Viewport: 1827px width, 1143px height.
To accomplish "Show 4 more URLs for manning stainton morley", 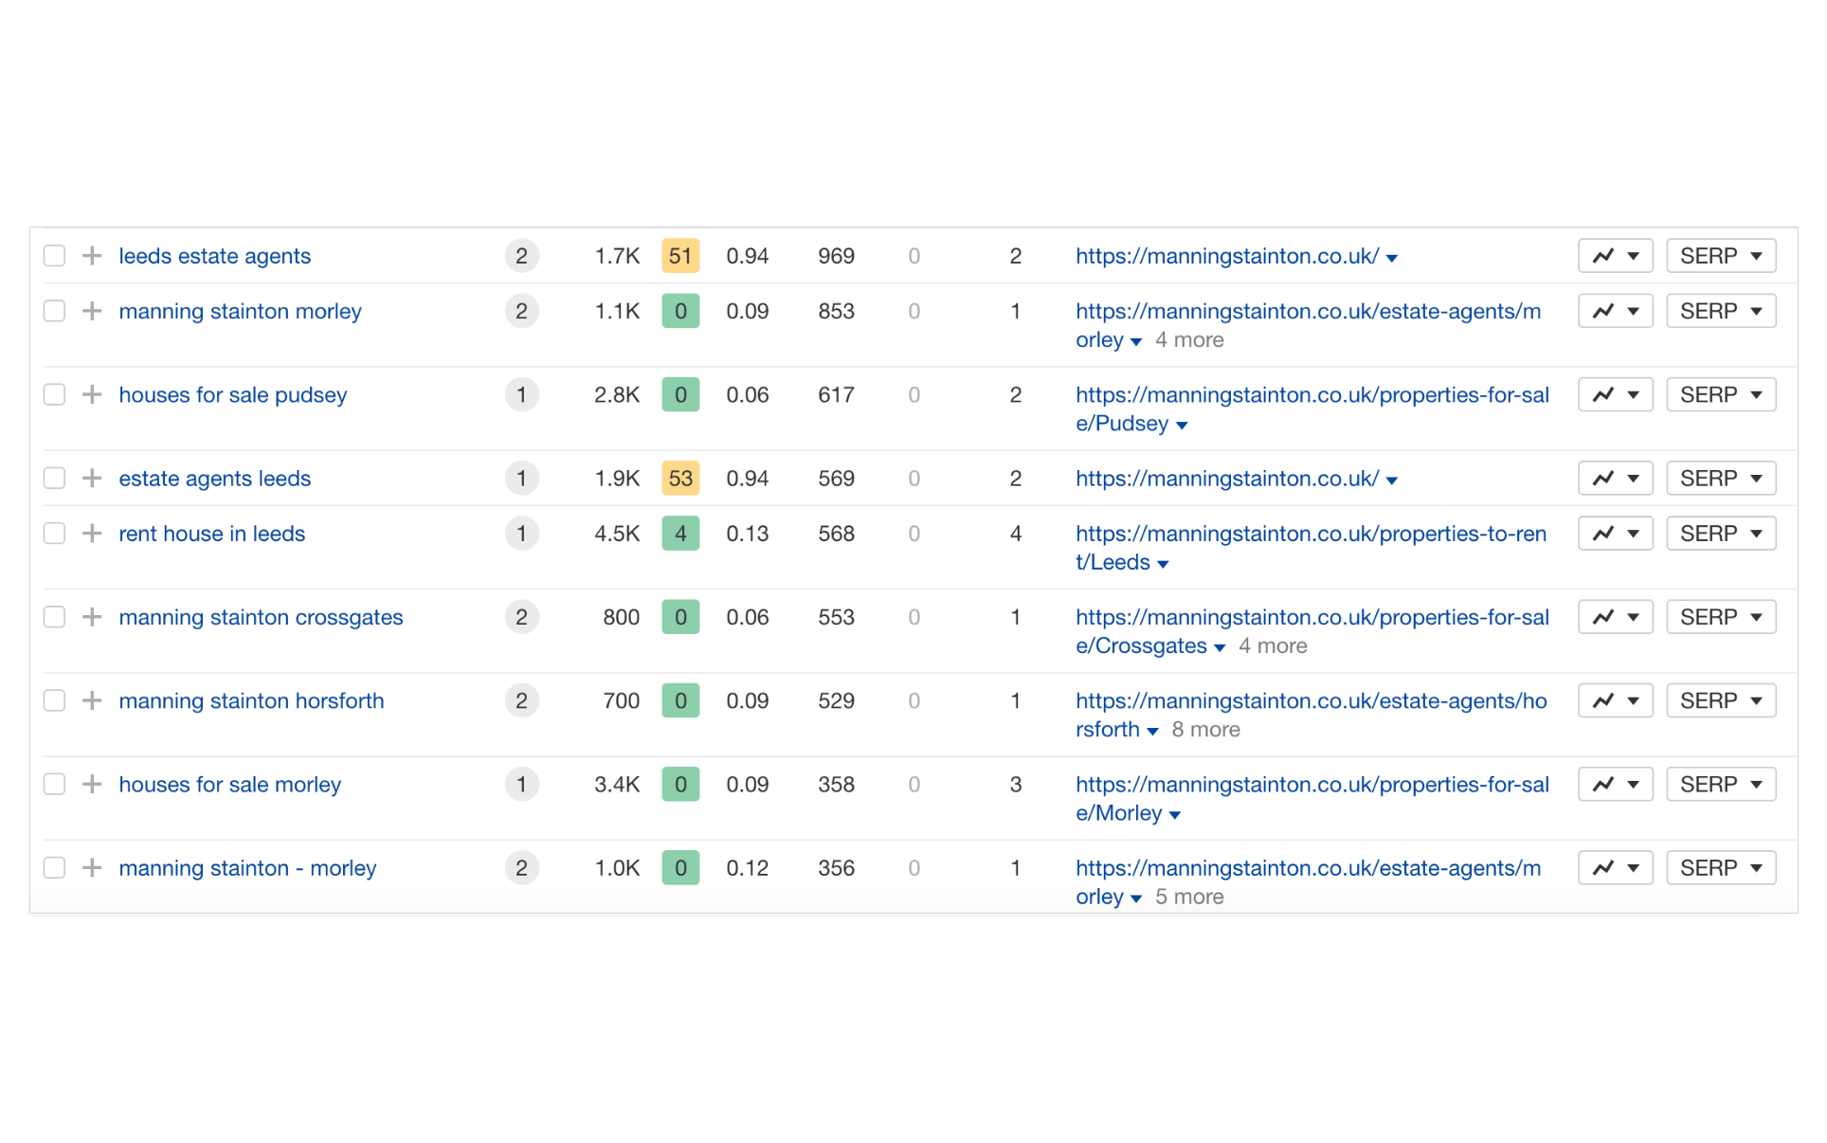I will (1189, 340).
